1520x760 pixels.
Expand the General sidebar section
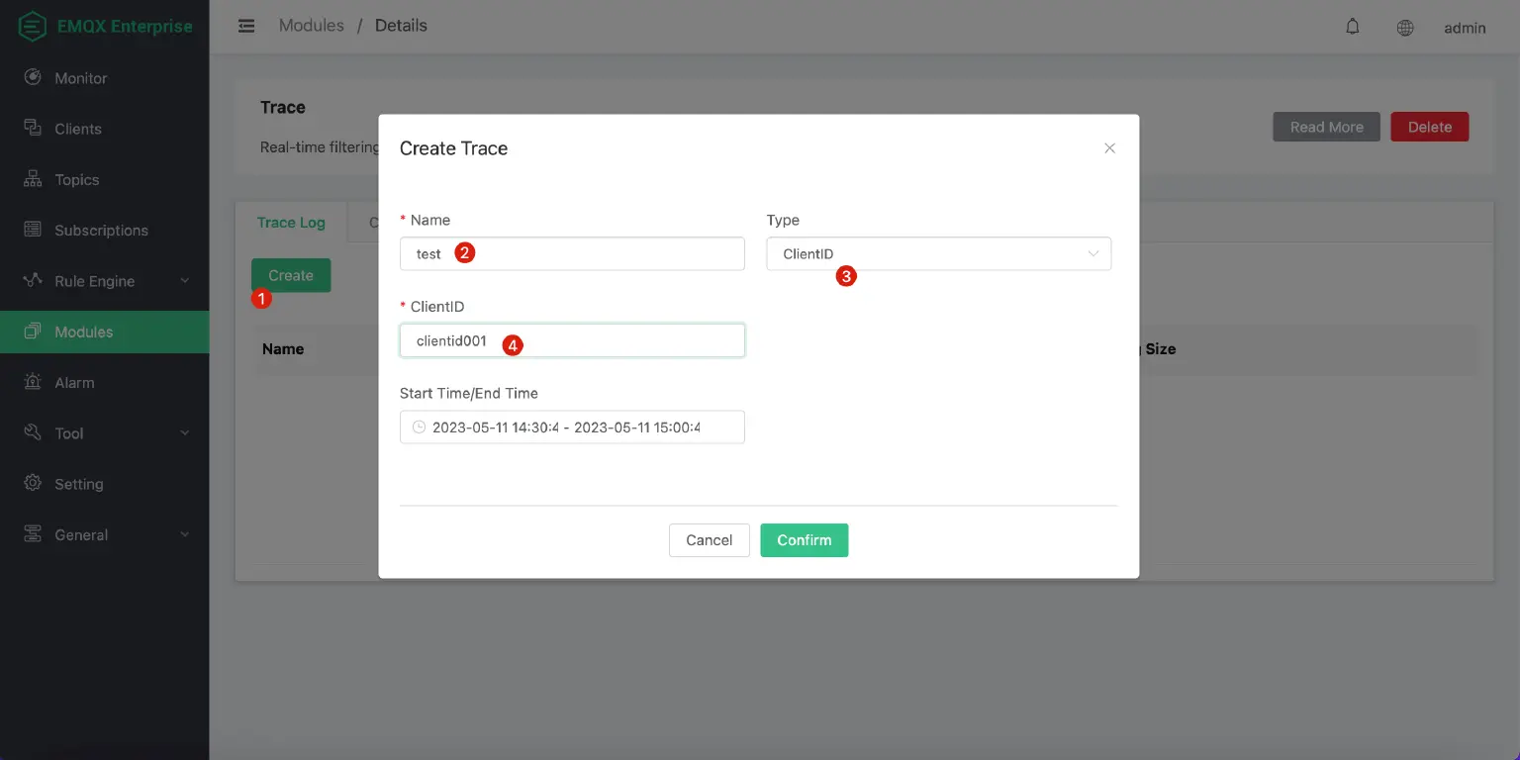pos(81,534)
